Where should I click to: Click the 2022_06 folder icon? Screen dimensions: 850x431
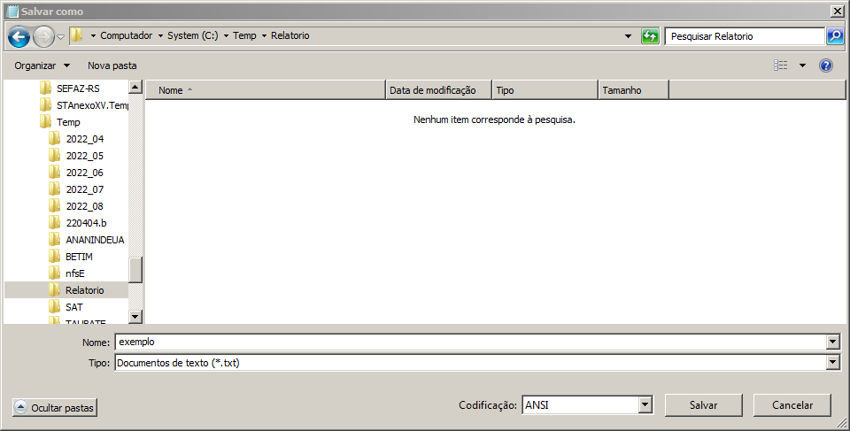coord(54,172)
